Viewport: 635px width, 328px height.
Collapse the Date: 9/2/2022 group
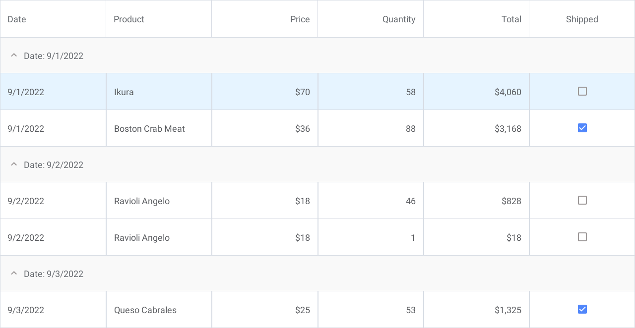(x=14, y=164)
